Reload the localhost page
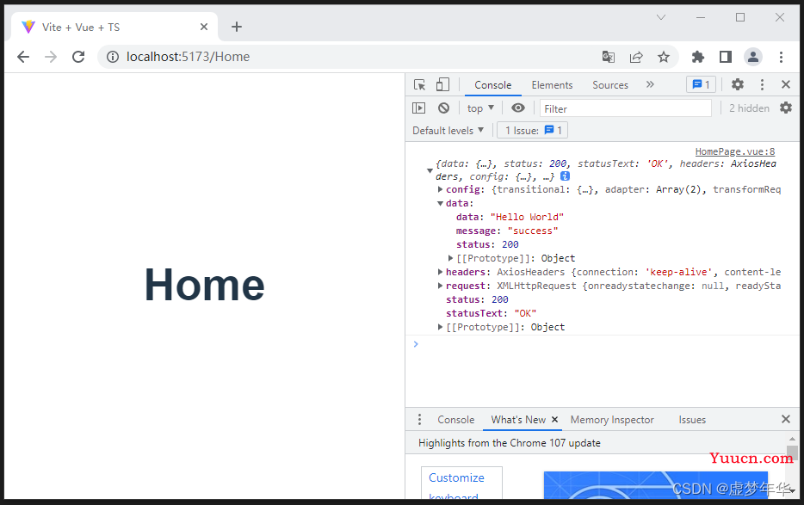This screenshot has width=804, height=505. 78,57
